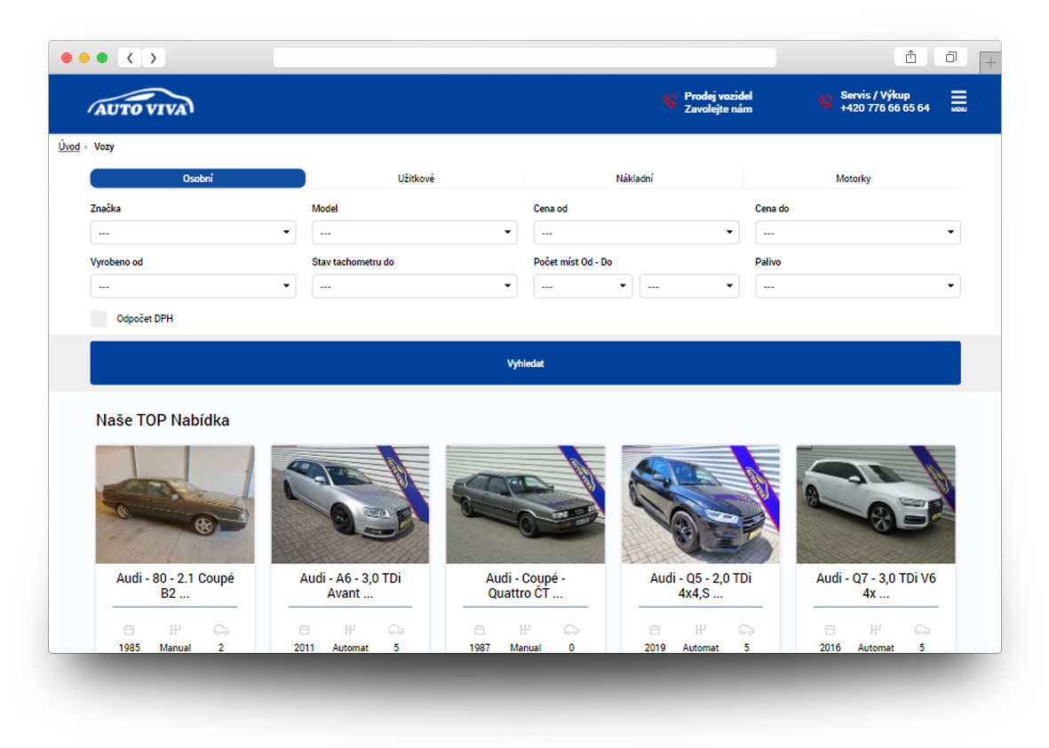
Task: Click the calendar icon on the Audi Q5 card
Action: pyautogui.click(x=655, y=630)
